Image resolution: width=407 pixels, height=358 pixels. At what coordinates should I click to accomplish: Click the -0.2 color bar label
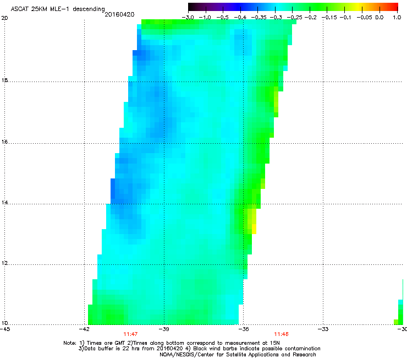point(311,18)
